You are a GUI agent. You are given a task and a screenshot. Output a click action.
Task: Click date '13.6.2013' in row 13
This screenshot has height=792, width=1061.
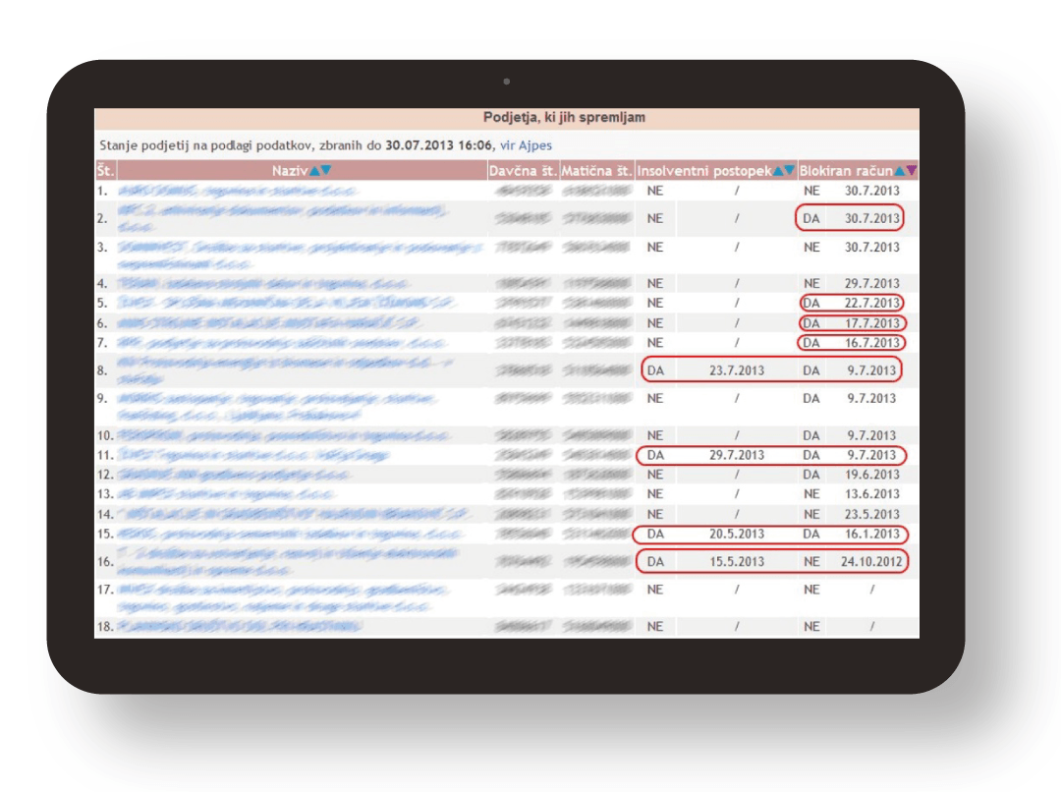(872, 494)
